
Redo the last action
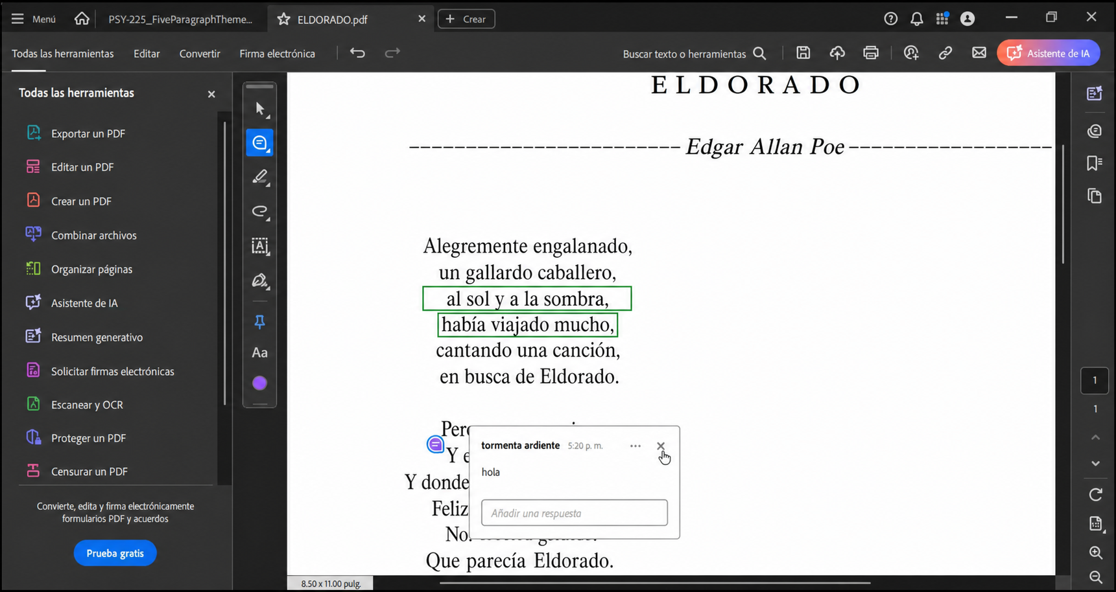pos(392,53)
